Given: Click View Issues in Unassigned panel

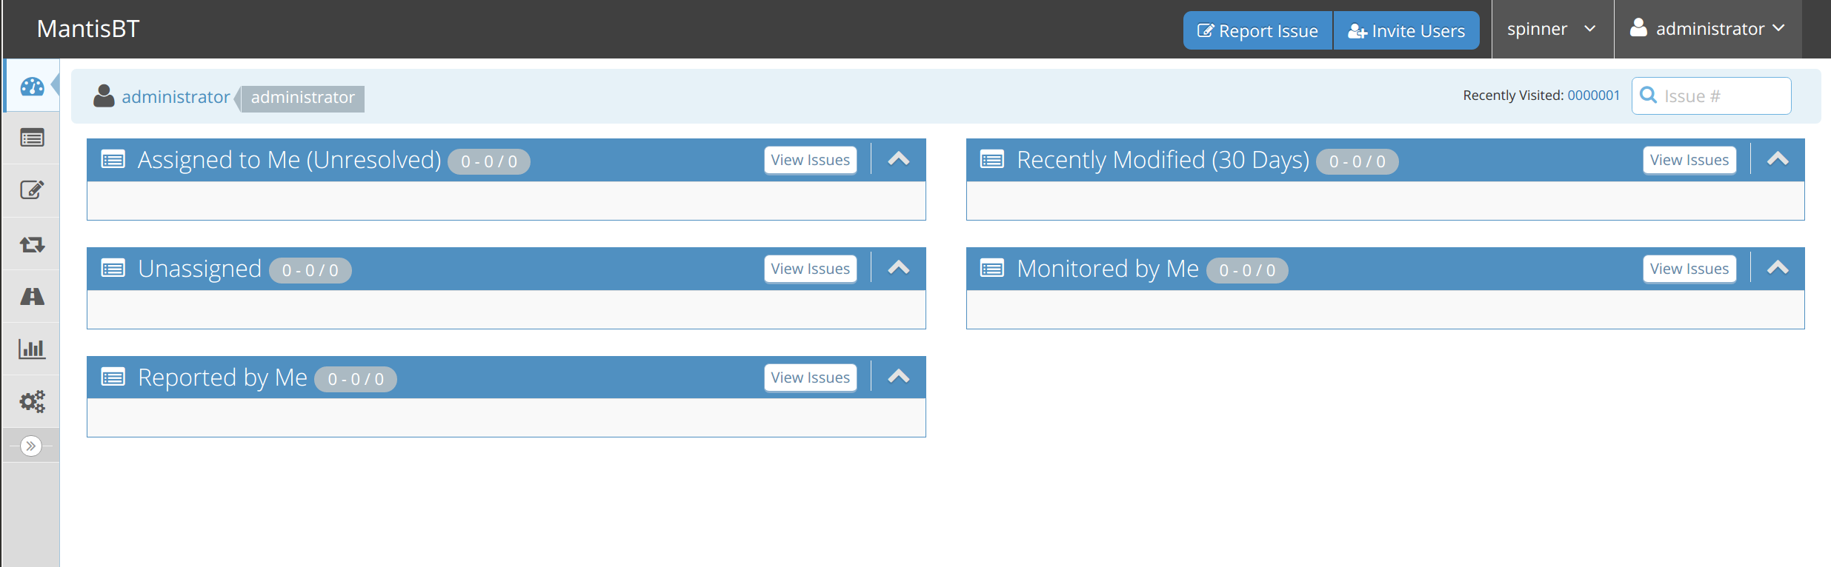Looking at the screenshot, I should [x=810, y=269].
